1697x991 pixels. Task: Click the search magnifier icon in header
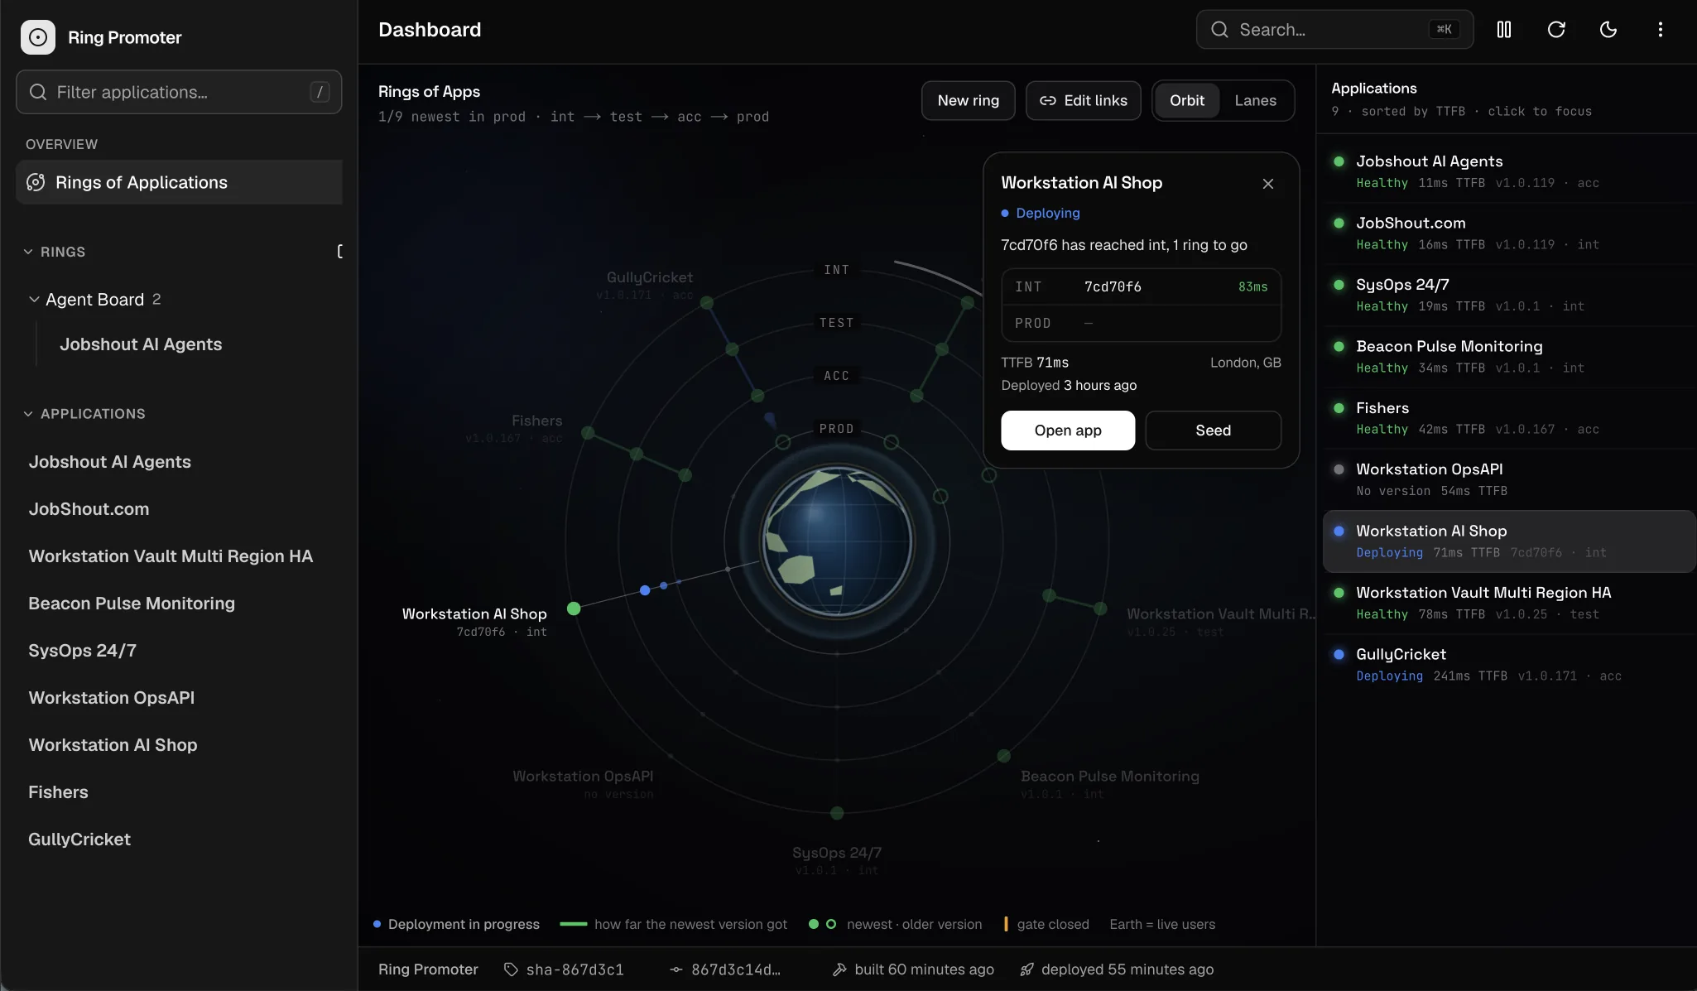coord(1219,30)
